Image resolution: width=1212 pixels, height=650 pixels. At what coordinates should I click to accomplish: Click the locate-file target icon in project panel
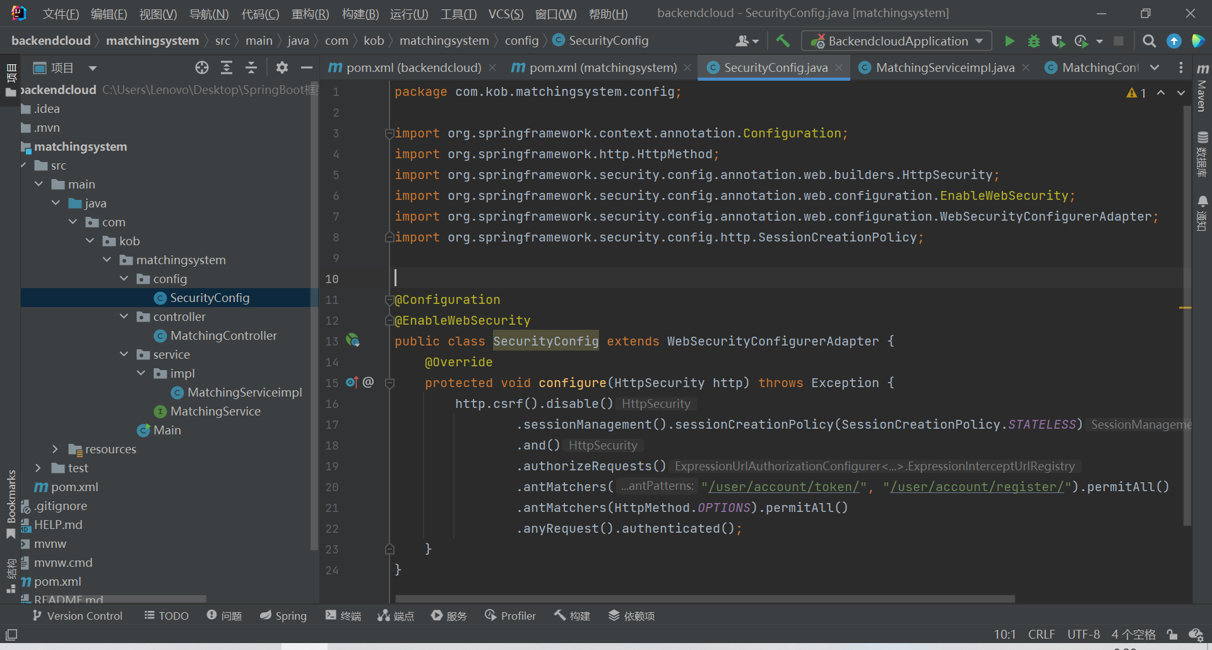click(201, 67)
